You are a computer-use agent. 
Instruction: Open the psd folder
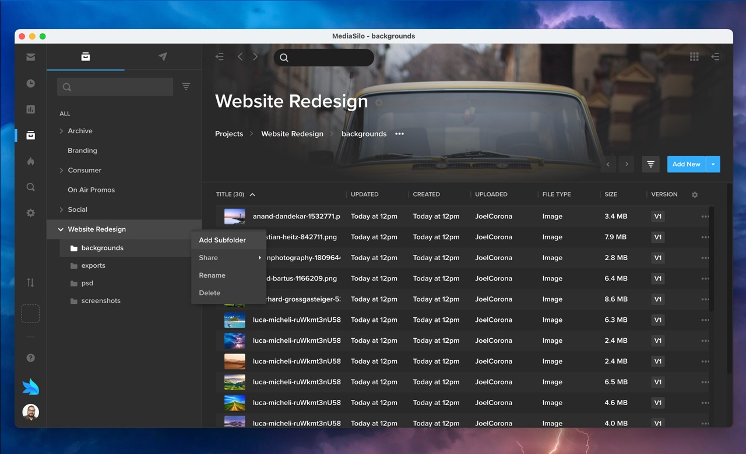87,283
